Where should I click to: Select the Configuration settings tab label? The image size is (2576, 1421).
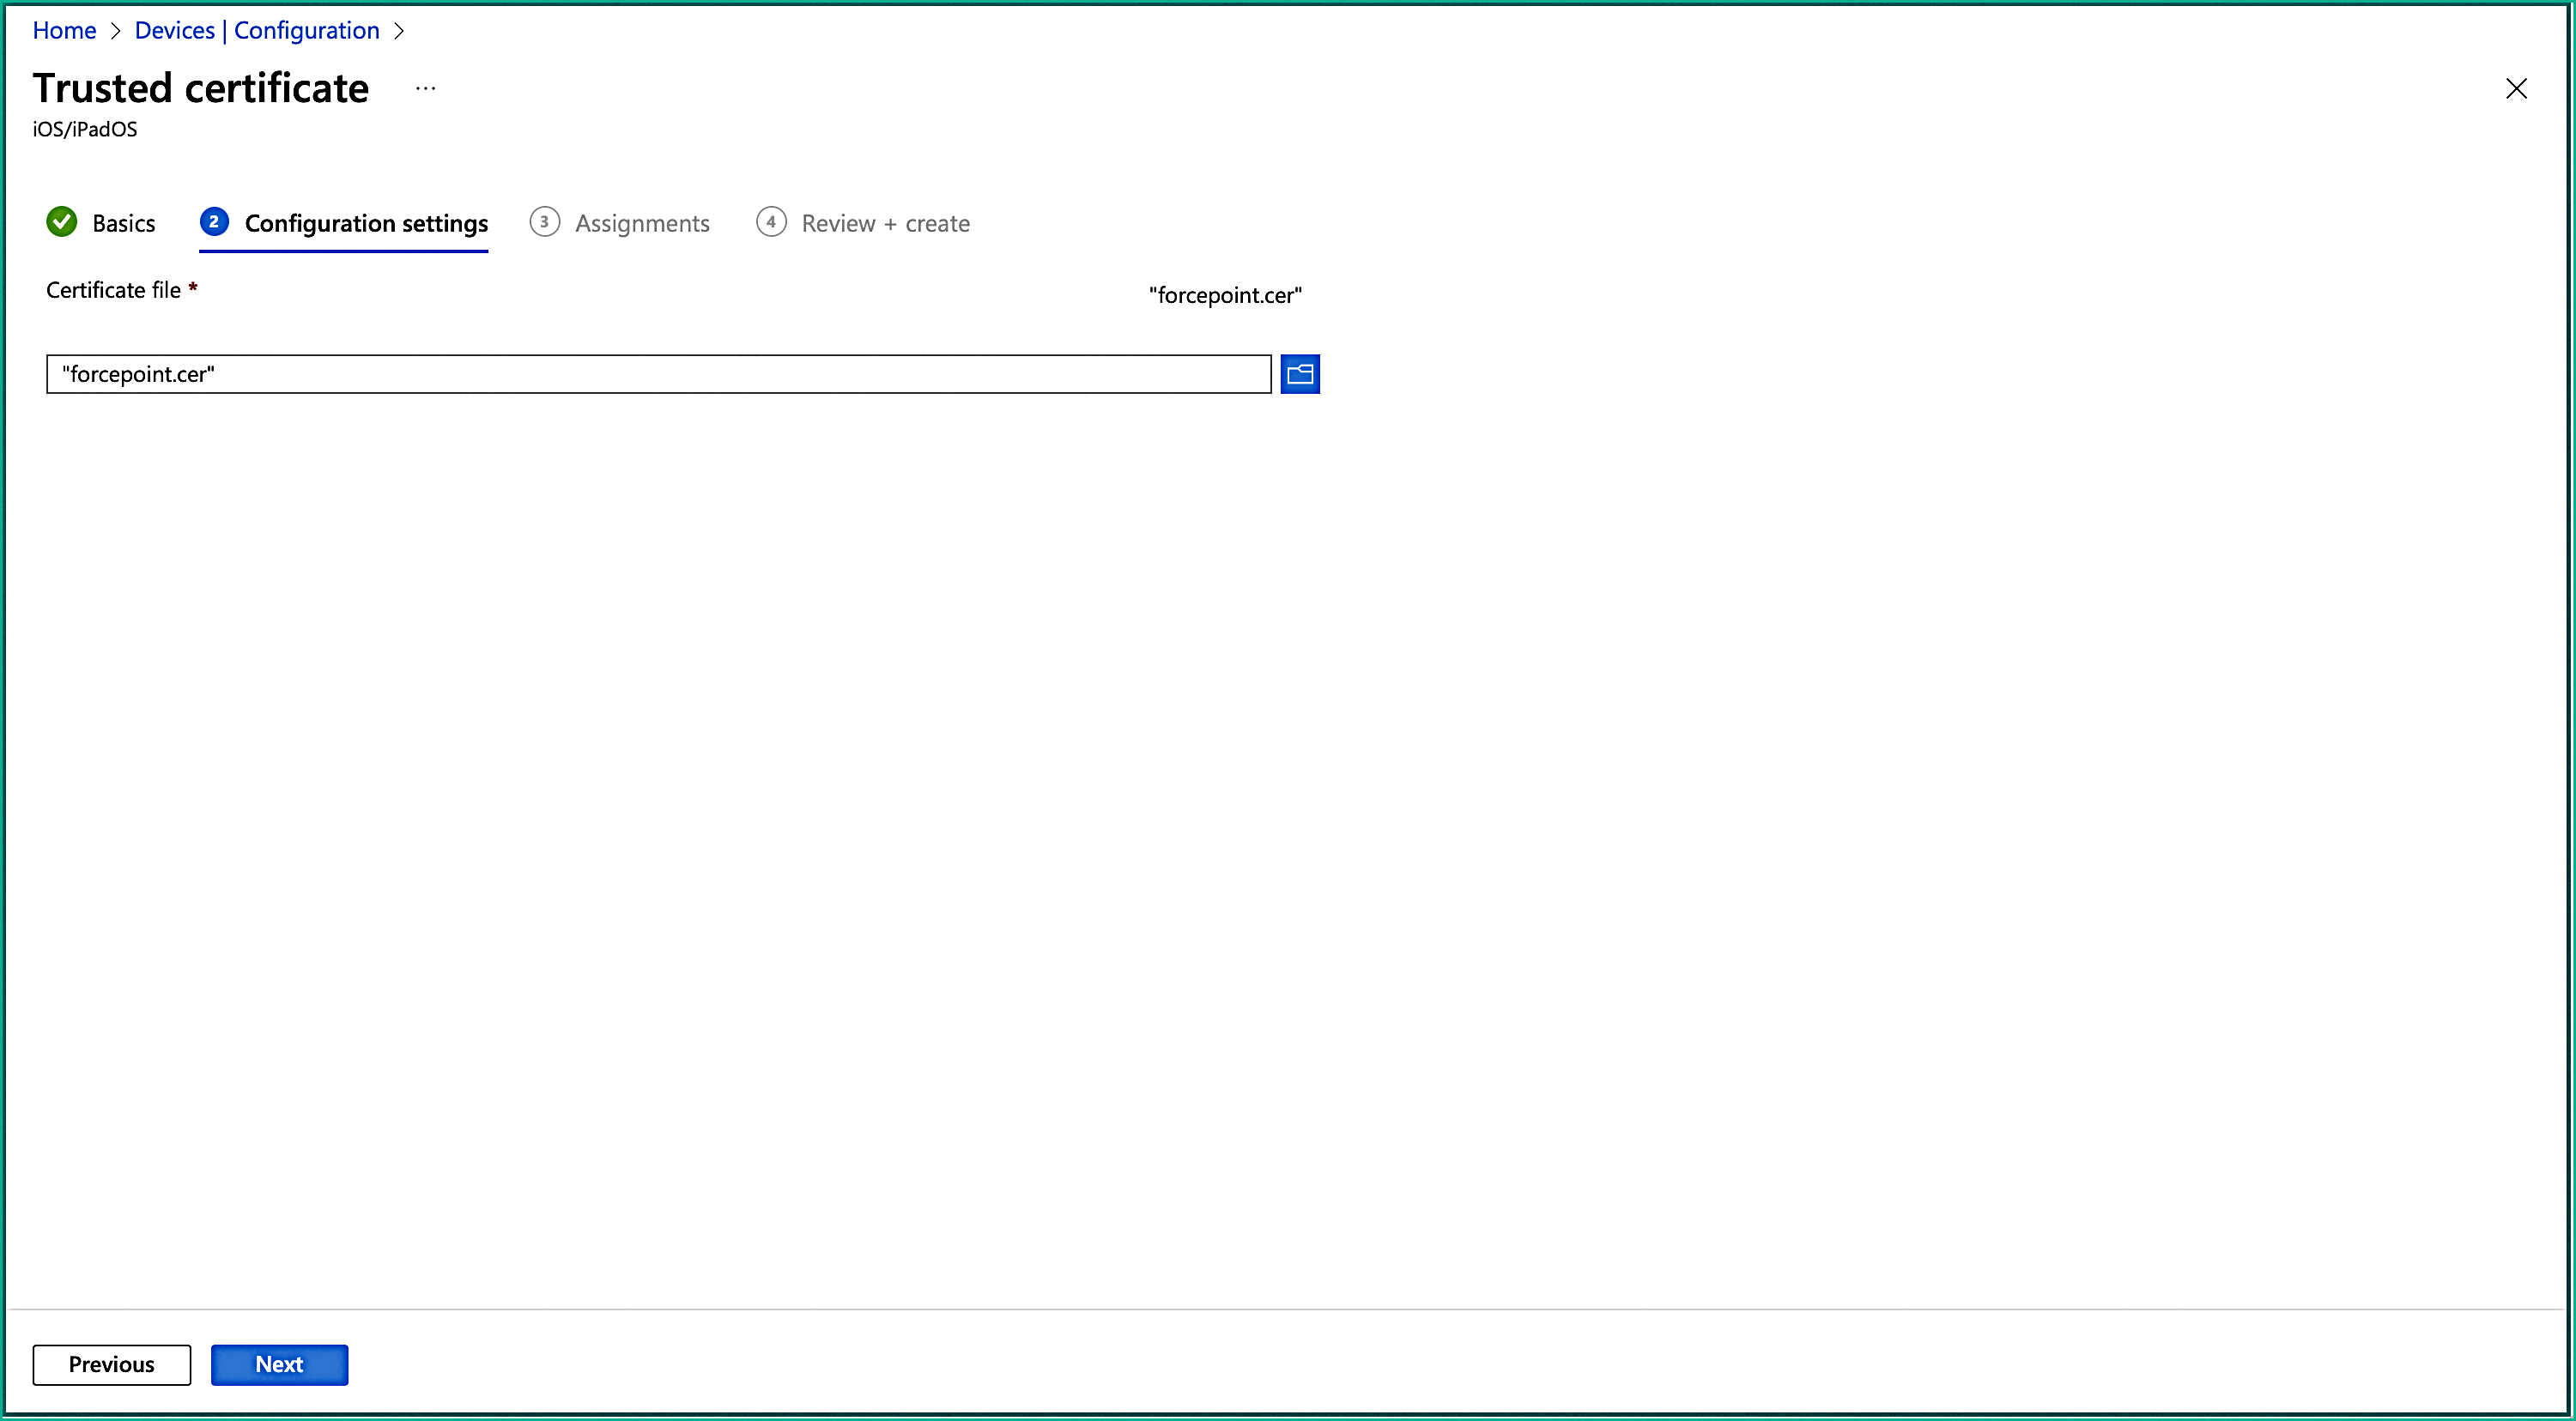pos(366,223)
